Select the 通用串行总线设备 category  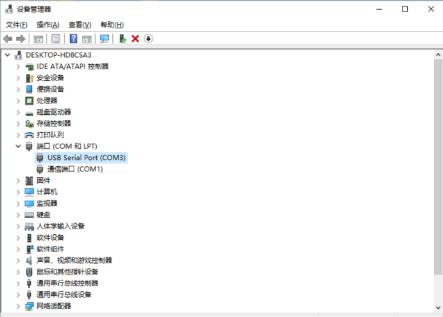[64, 295]
